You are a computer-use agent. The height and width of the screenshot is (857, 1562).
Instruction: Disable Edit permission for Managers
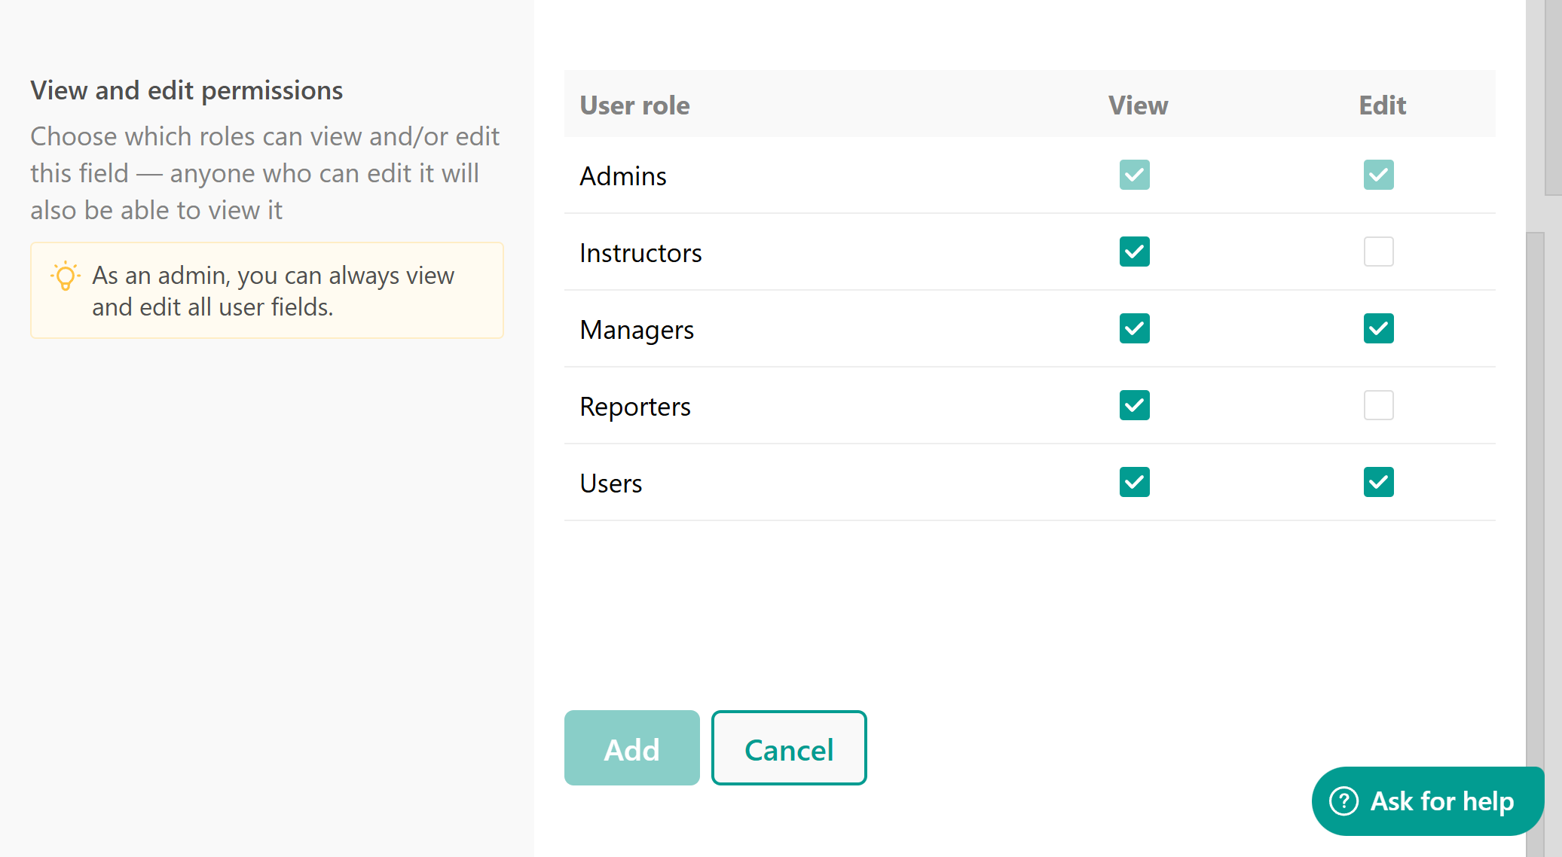pyautogui.click(x=1378, y=328)
